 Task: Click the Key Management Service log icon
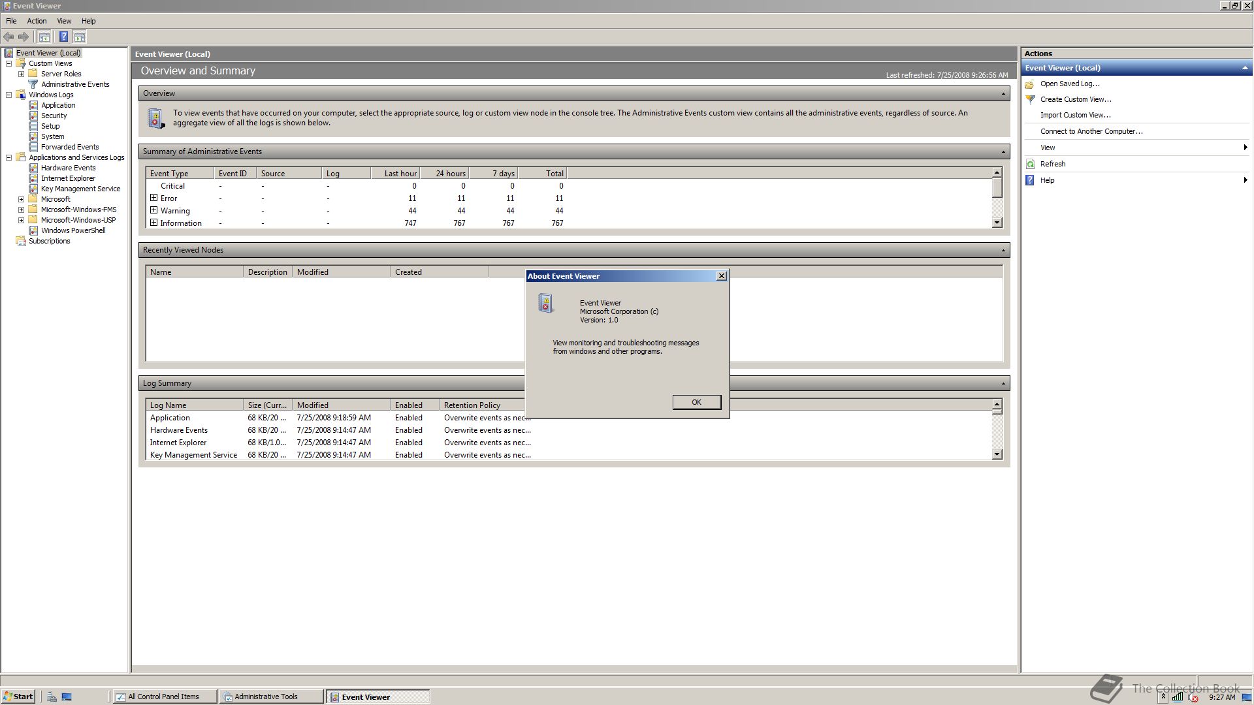pyautogui.click(x=33, y=189)
